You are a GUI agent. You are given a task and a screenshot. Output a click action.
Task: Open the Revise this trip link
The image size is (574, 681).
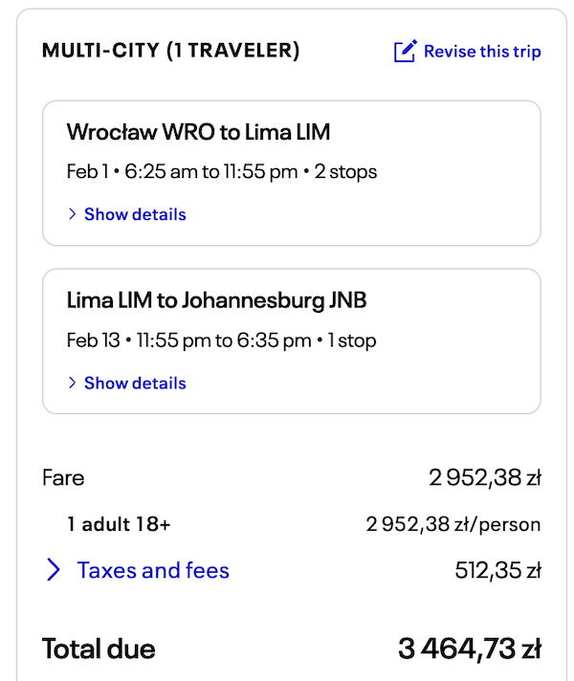tap(482, 52)
